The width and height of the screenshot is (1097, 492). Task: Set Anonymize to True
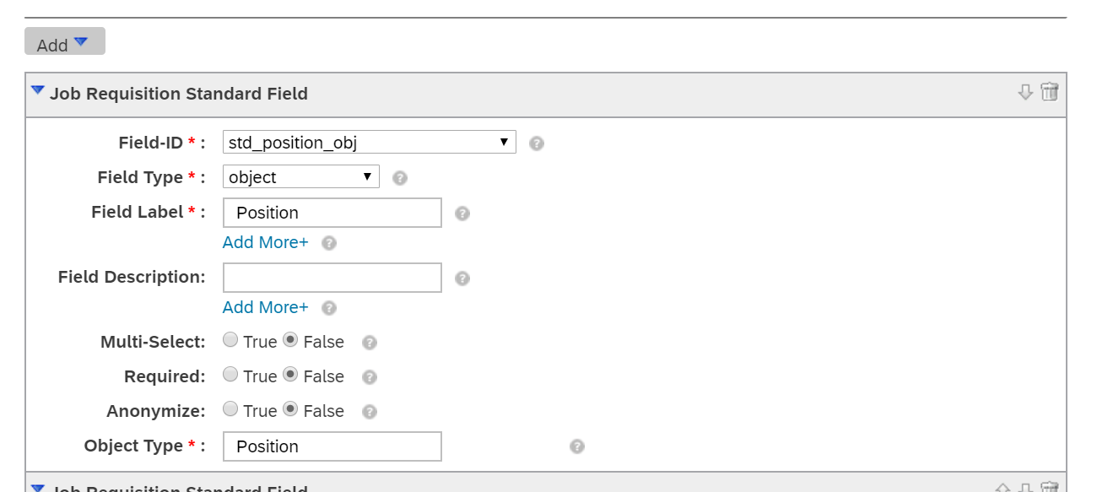tap(230, 409)
